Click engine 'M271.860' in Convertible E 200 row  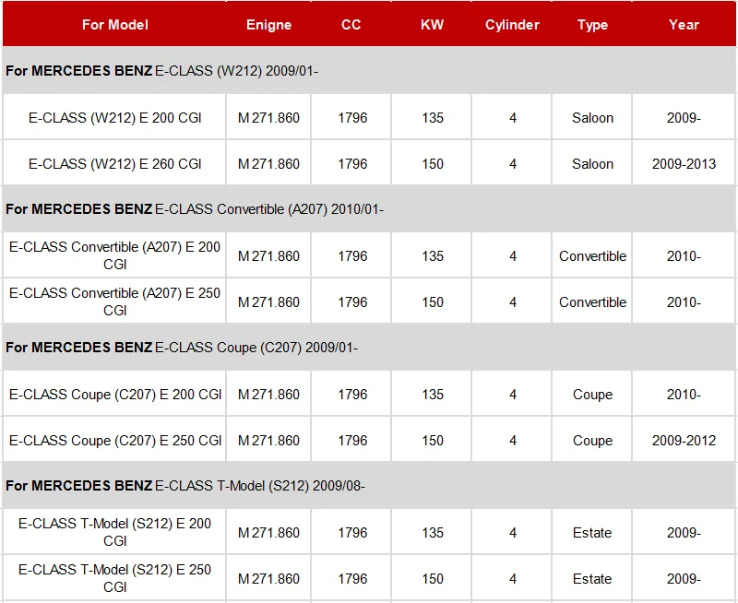268,256
